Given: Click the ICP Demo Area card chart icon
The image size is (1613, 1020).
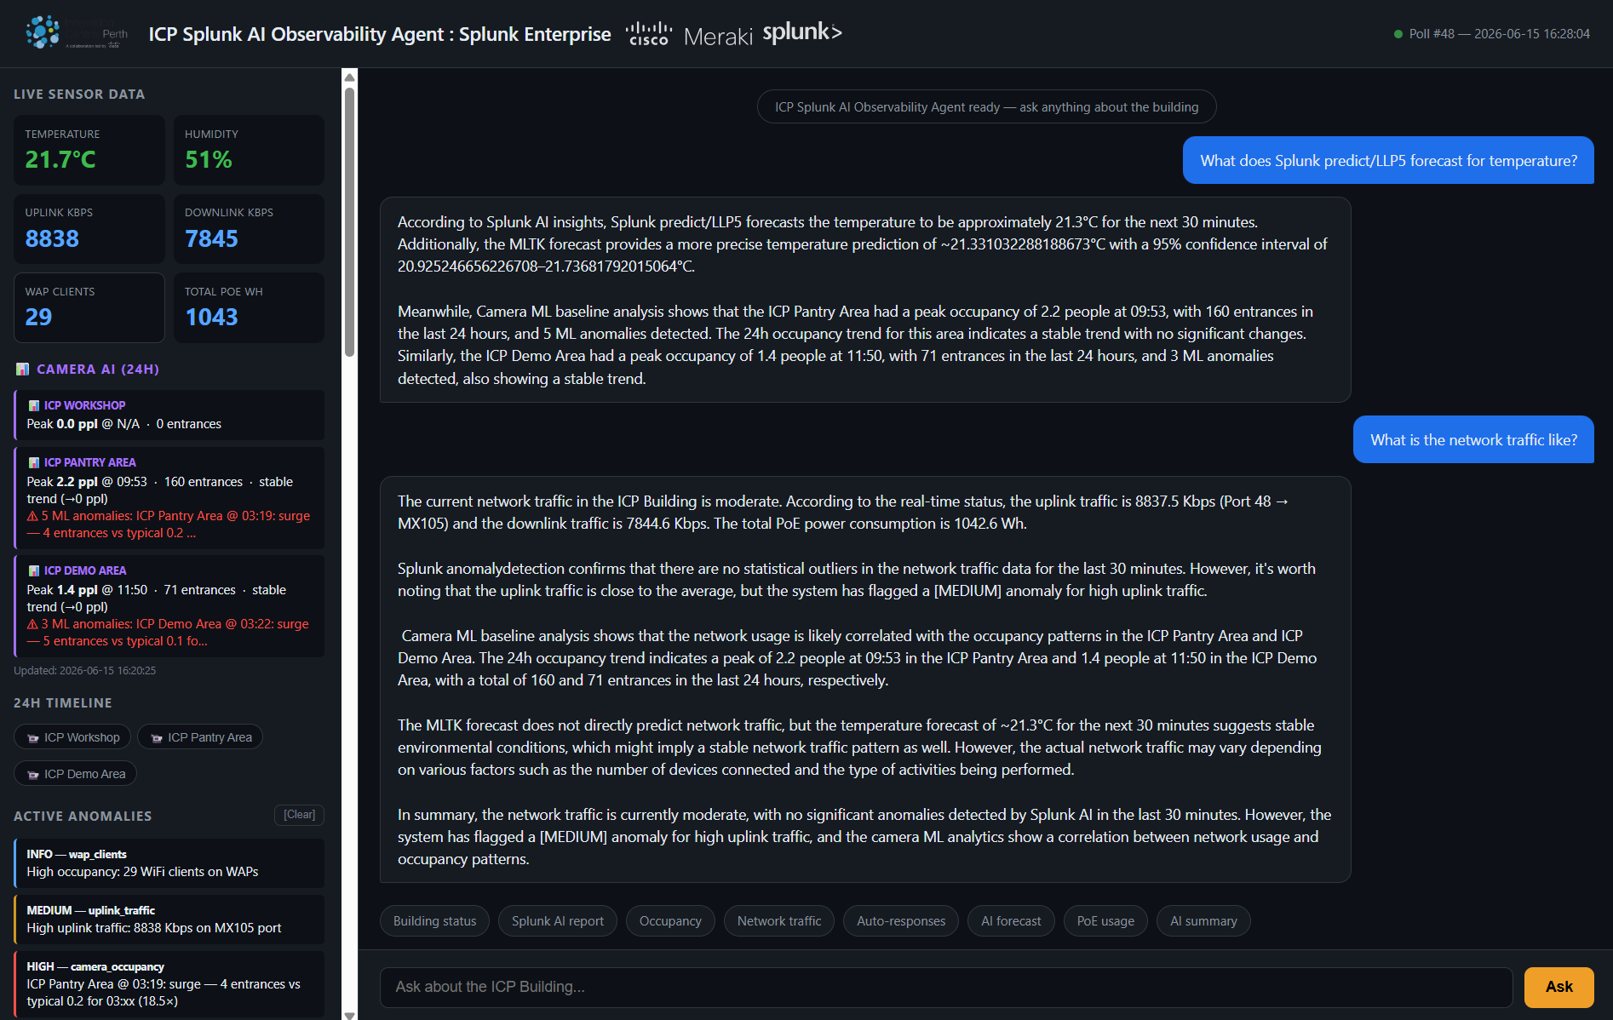Looking at the screenshot, I should (x=34, y=571).
